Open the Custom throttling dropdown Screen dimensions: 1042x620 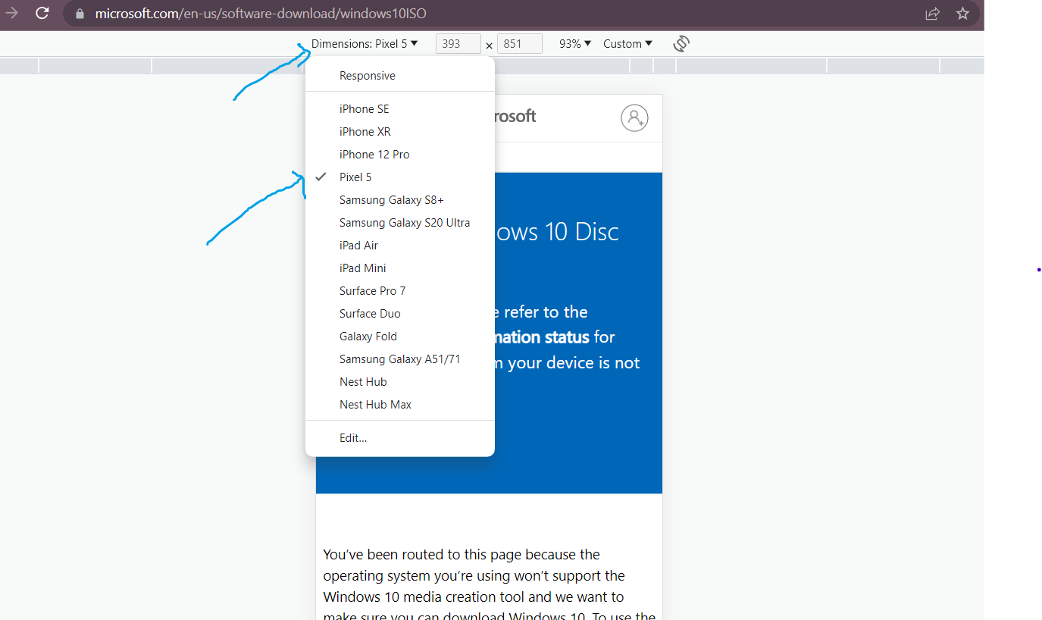click(627, 44)
